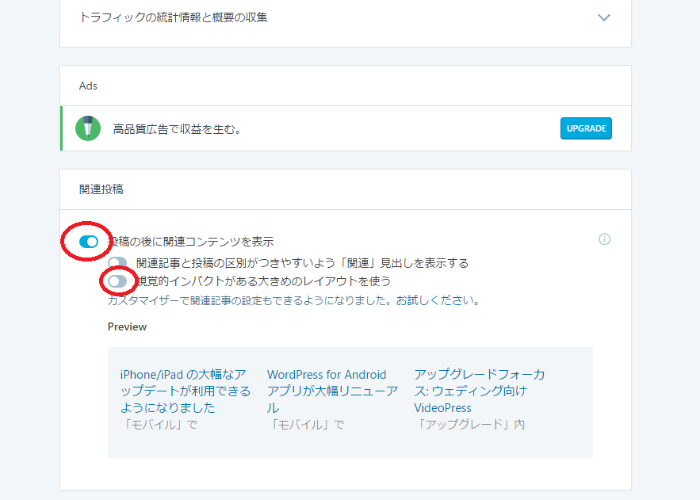This screenshot has width=700, height=500.
Task: Turn on the 大きめのレイアウトを使う toggle
Action: pyautogui.click(x=117, y=281)
